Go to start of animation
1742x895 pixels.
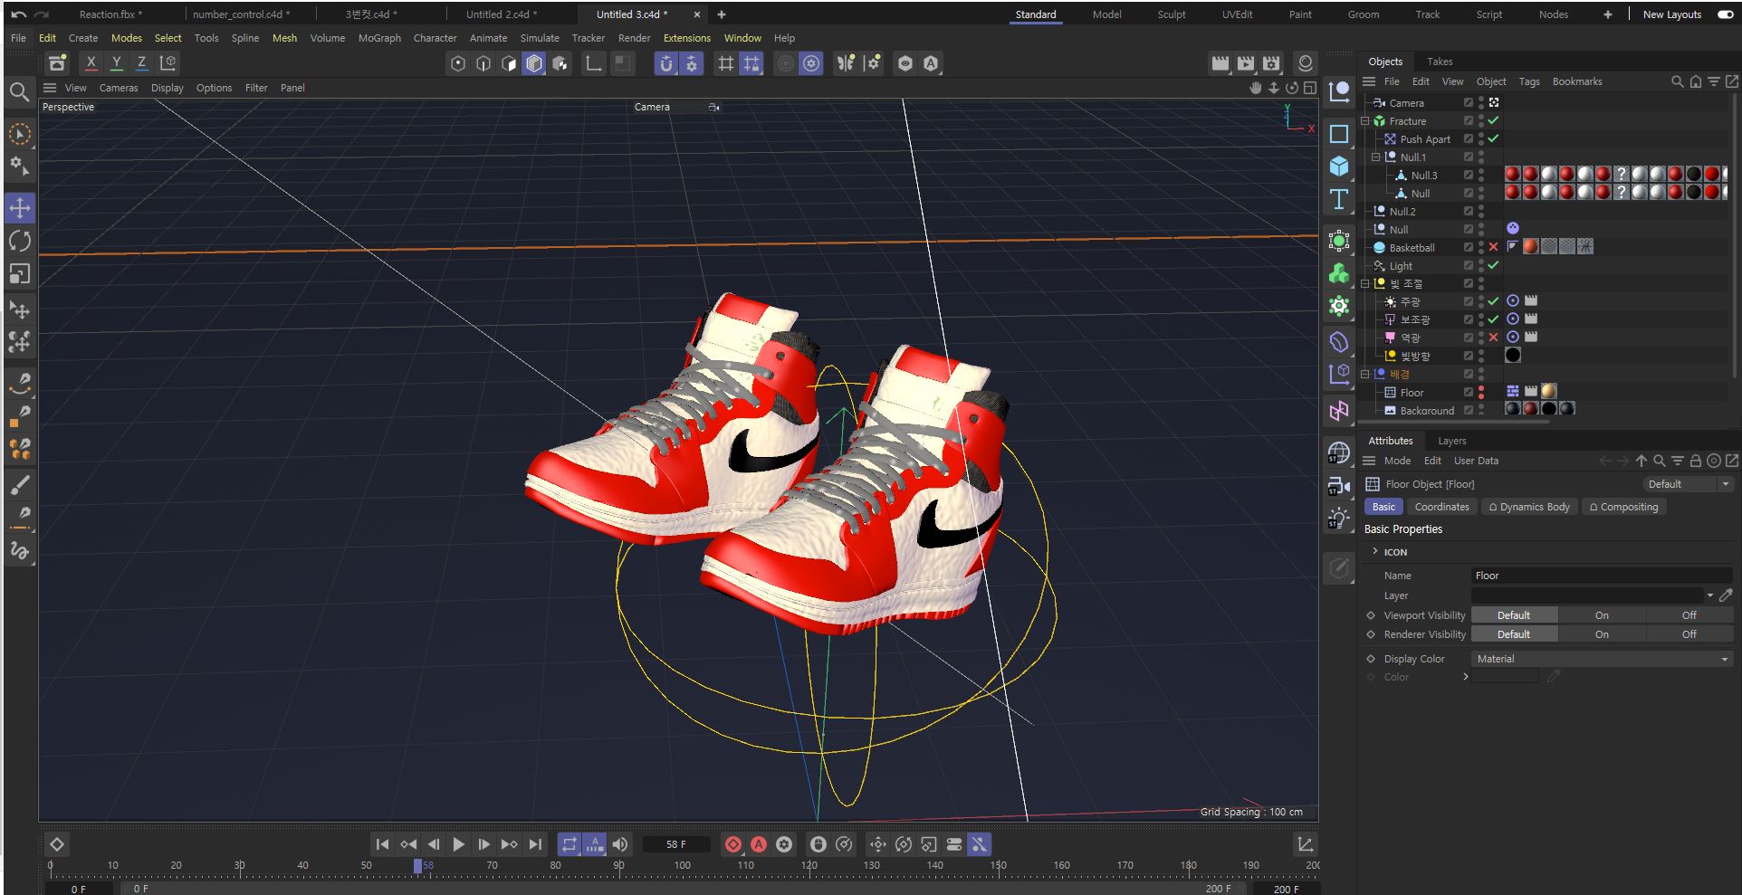tap(382, 844)
